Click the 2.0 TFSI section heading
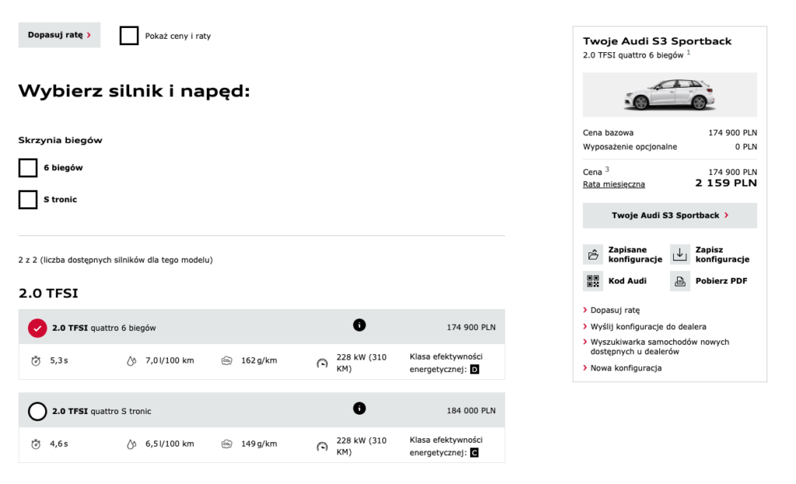Screen dimensions: 796x484 click(x=48, y=293)
